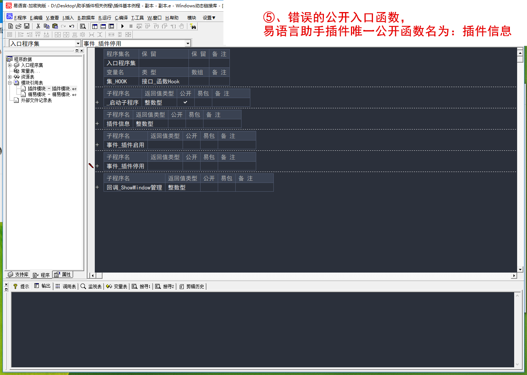The width and height of the screenshot is (527, 375).
Task: Click the Save file toolbar icon
Action: tap(27, 26)
